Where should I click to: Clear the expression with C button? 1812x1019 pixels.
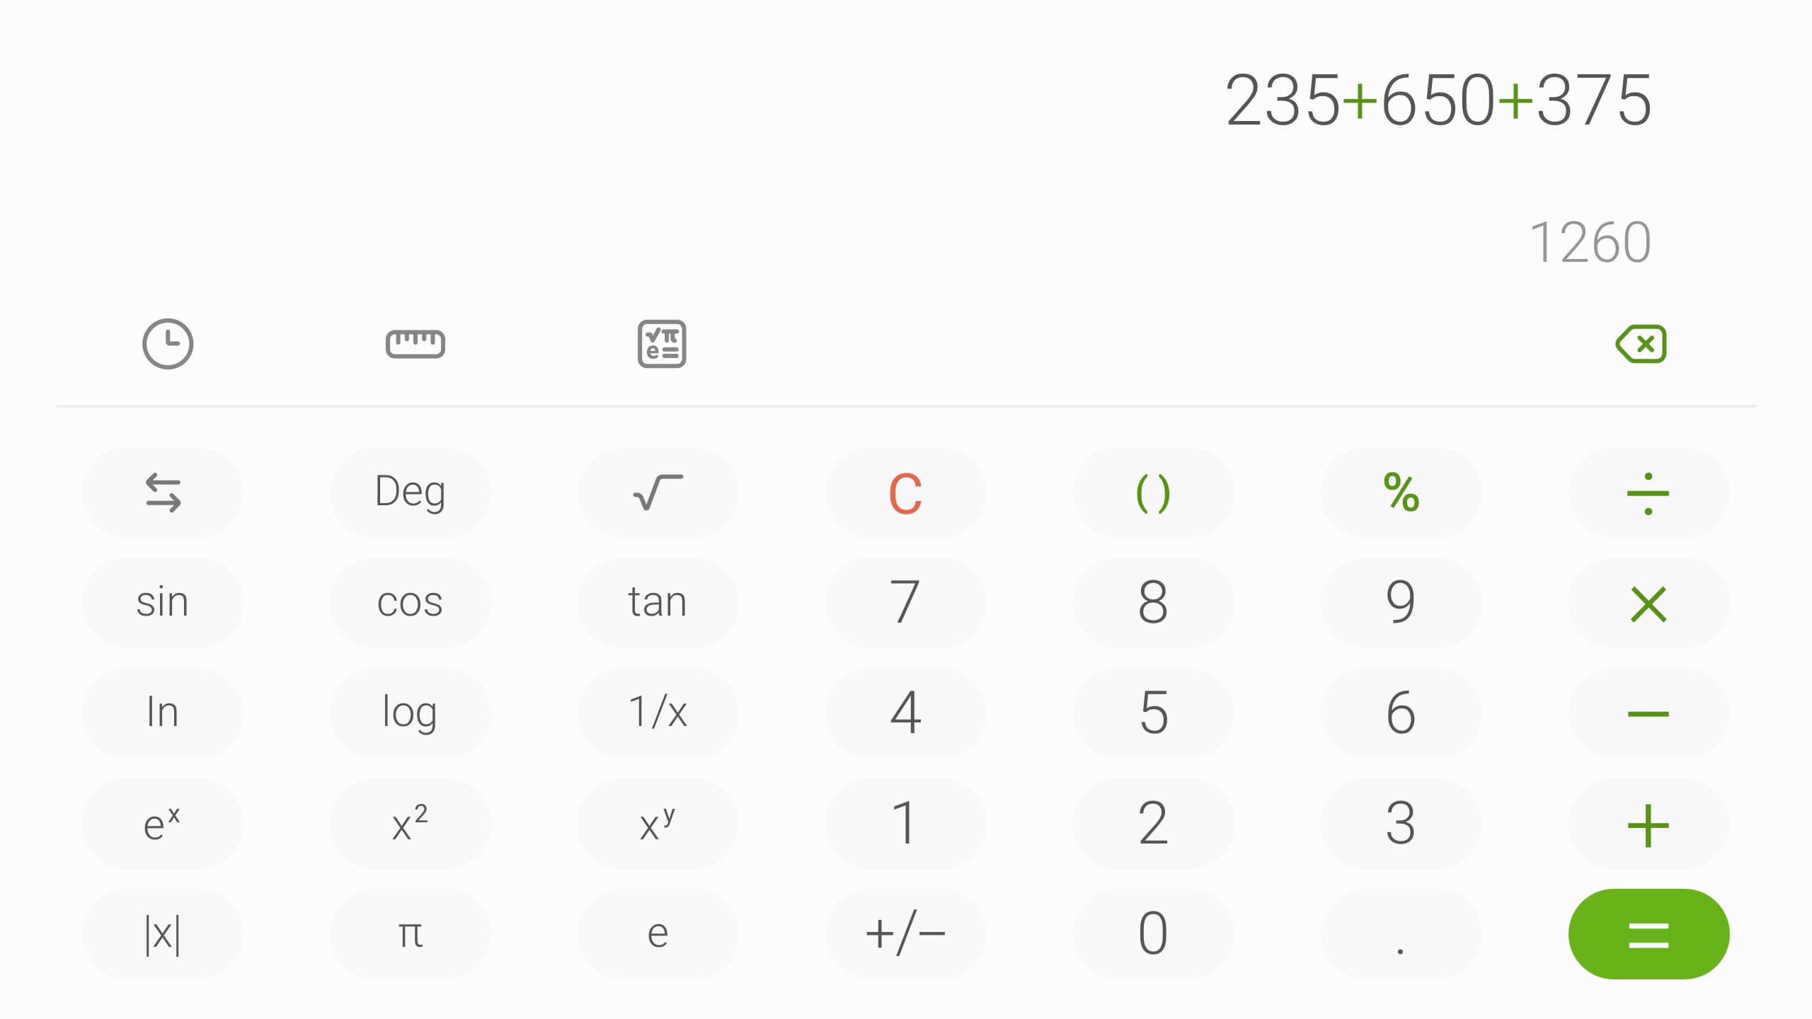point(905,492)
